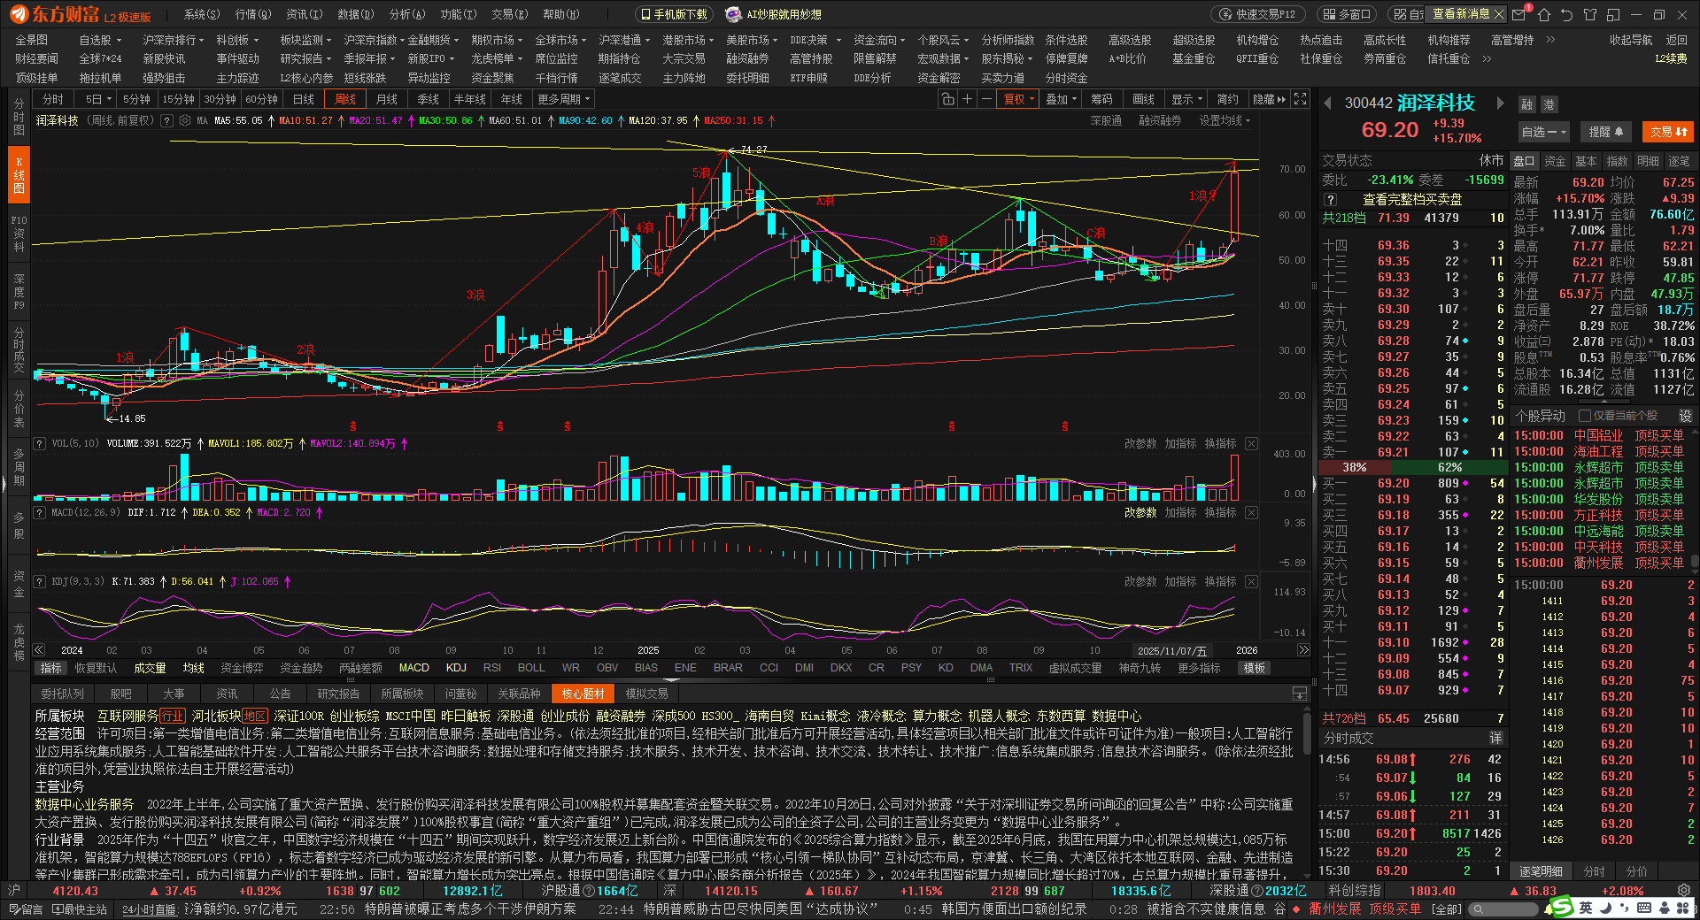The width and height of the screenshot is (1700, 920).
Task: Toggle the 隐藏 side panel button
Action: tap(1269, 99)
